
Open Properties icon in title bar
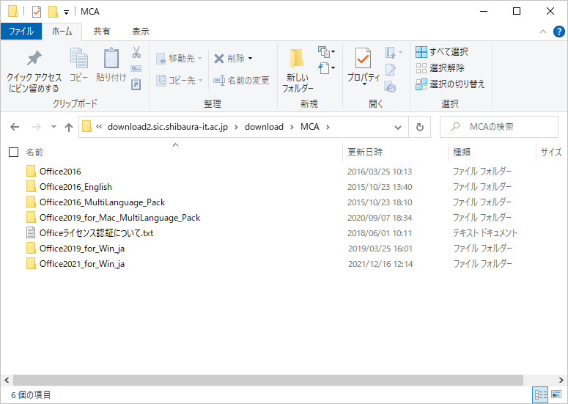tap(37, 12)
